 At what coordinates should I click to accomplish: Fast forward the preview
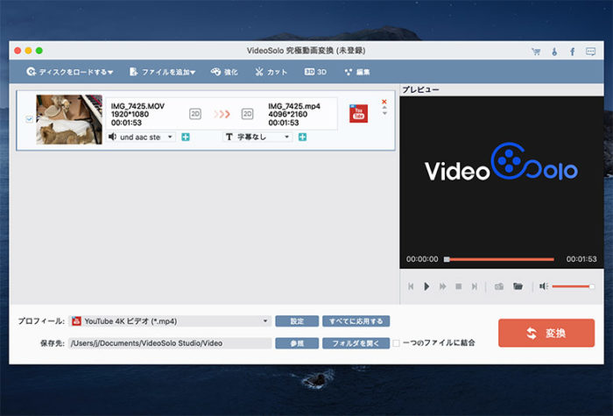[x=442, y=286]
